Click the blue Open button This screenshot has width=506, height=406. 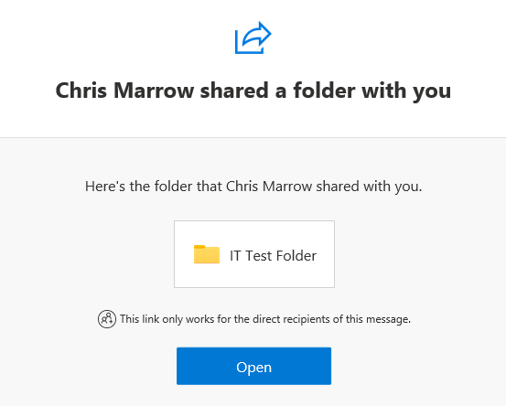tap(253, 366)
